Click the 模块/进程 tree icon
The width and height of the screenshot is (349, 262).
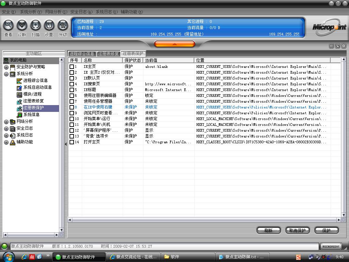pos(19,94)
